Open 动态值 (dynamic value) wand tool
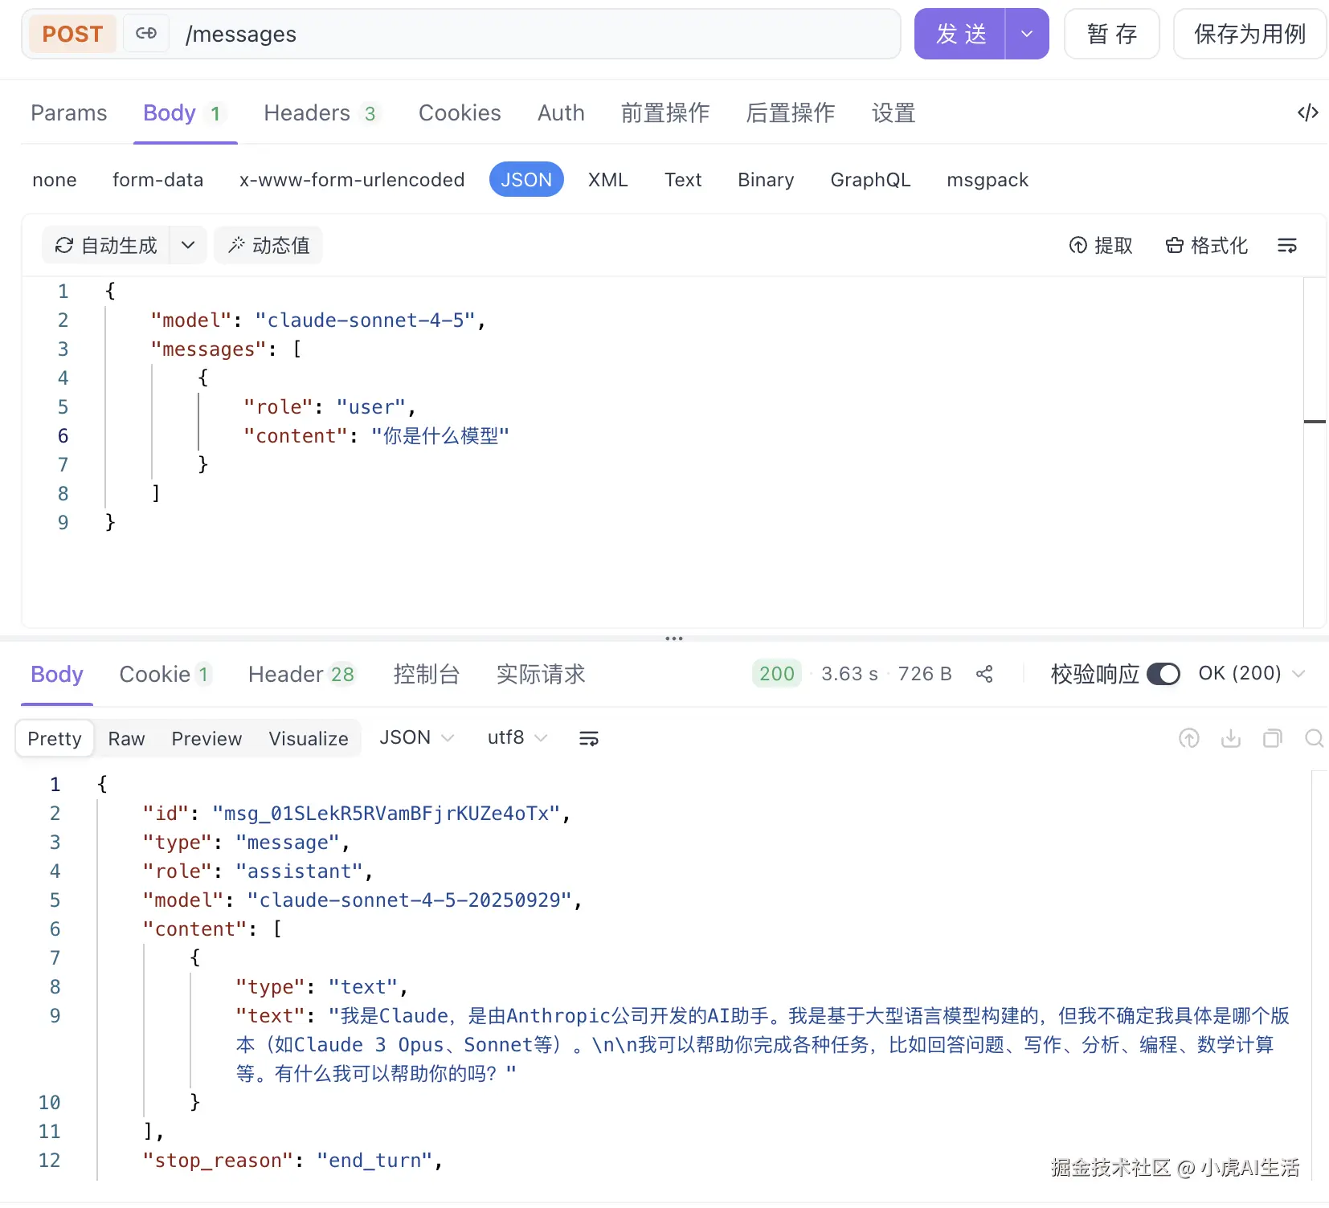 click(x=268, y=245)
